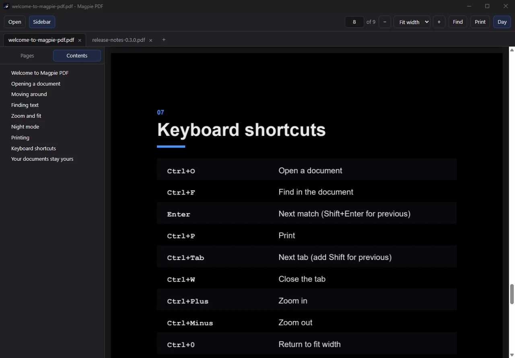Click the Keyboard shortcuts page heading
Screen dimensions: 515x358
tap(241, 130)
